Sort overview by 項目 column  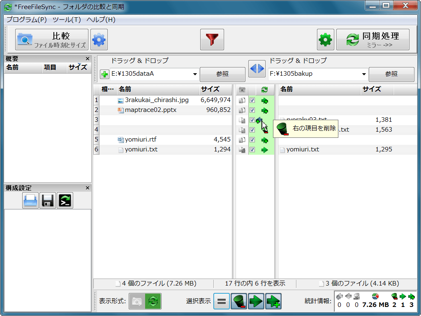coord(54,67)
